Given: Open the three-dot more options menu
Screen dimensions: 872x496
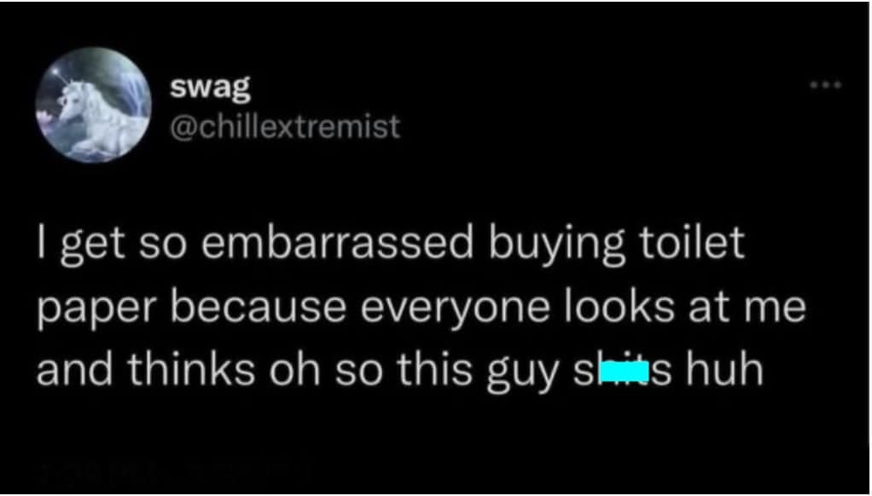Looking at the screenshot, I should 827,85.
